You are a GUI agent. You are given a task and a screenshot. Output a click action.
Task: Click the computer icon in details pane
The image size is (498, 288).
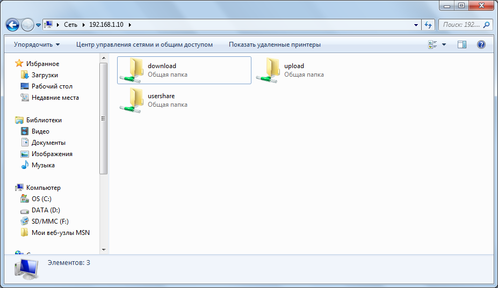coord(27,269)
